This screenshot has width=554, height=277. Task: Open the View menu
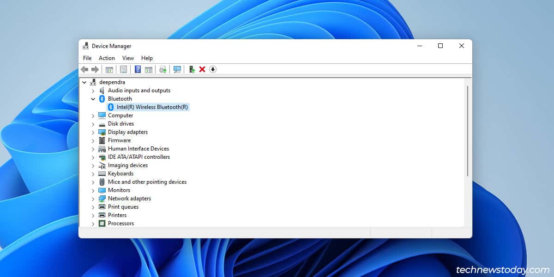pyautogui.click(x=128, y=58)
